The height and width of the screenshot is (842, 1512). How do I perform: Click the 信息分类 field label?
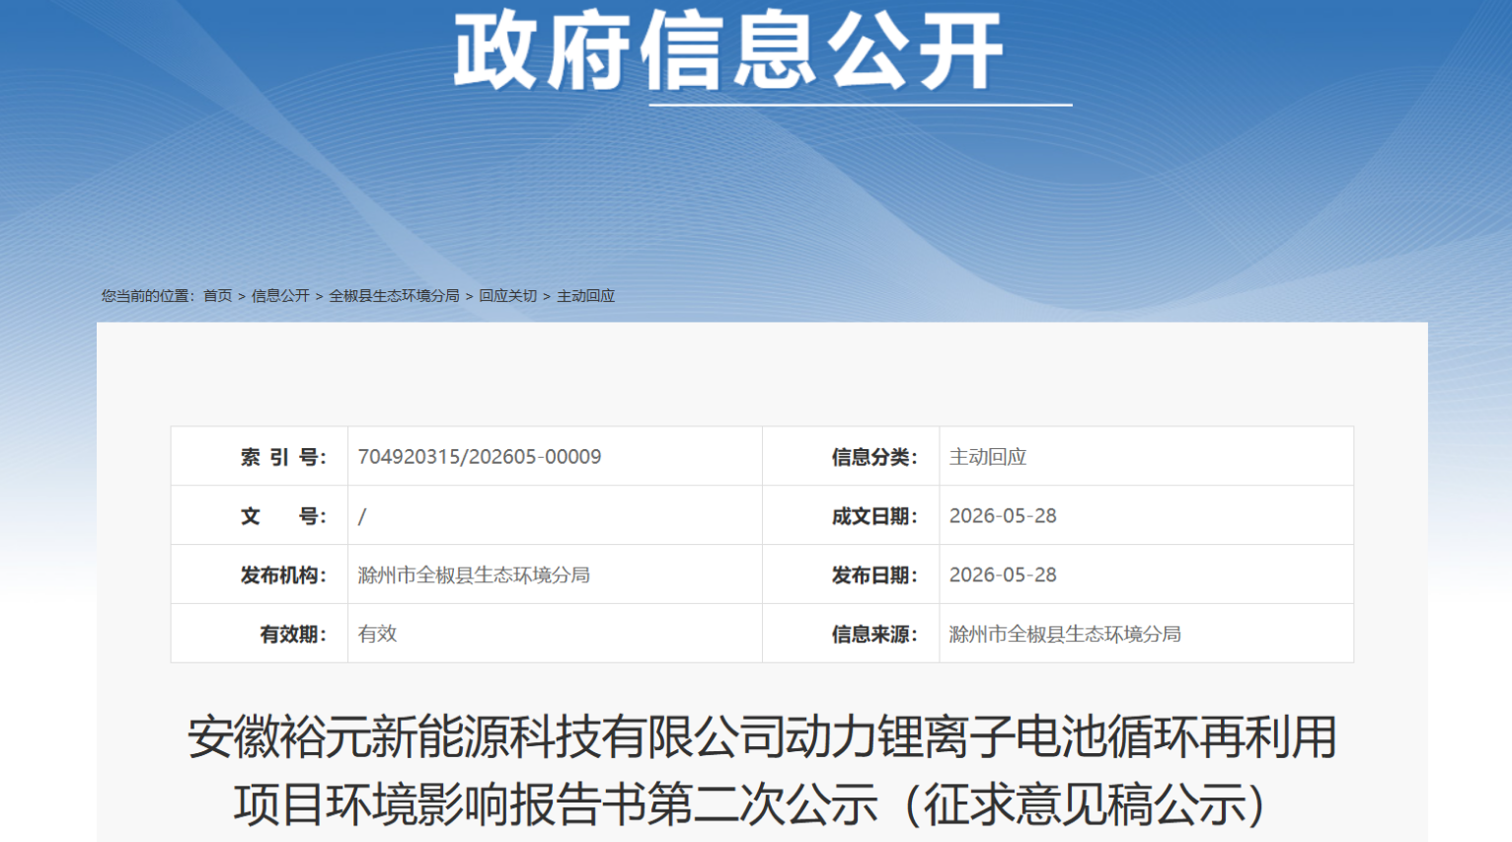(874, 457)
